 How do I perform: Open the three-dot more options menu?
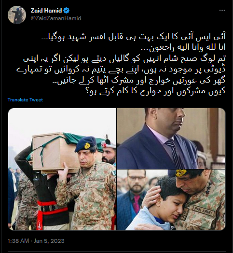[x=222, y=11]
